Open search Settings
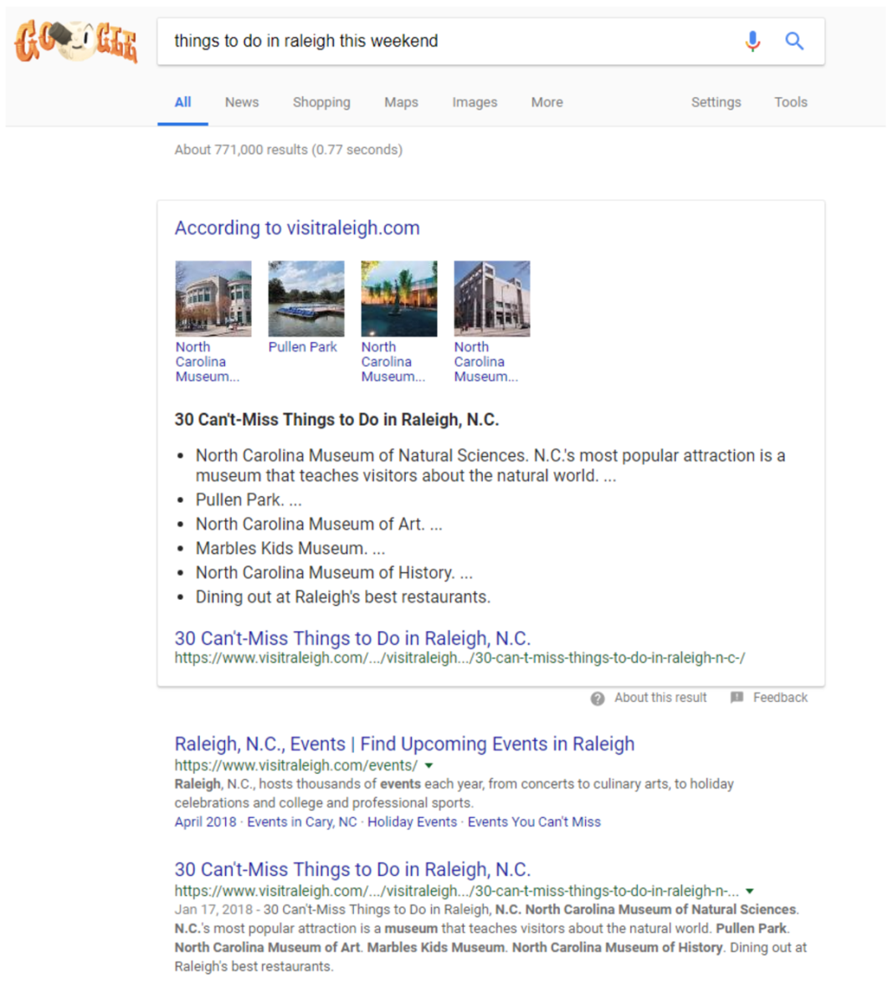The height and width of the screenshot is (1004, 888). tap(716, 102)
